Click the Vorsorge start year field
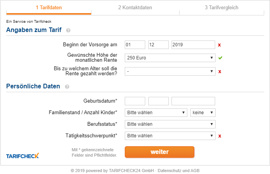Image resolution: width=270 pixels, height=174 pixels. point(193,45)
